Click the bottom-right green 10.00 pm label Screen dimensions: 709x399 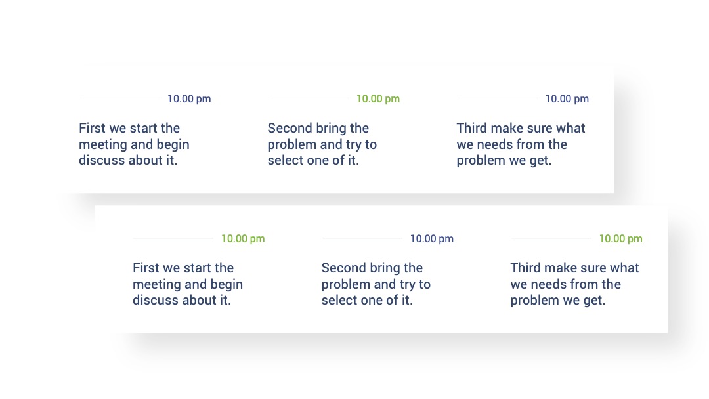pos(621,239)
